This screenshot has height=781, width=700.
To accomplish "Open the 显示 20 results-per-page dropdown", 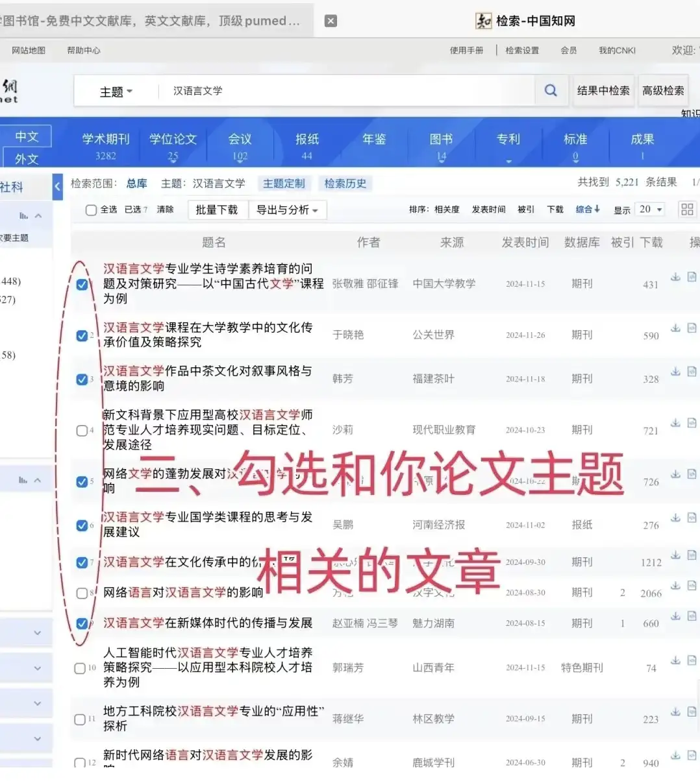I will coord(649,209).
